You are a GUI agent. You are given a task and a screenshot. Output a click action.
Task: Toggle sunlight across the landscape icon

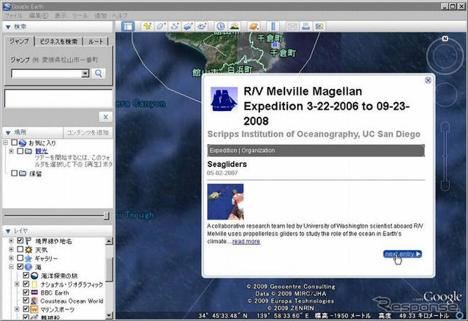coord(235,26)
